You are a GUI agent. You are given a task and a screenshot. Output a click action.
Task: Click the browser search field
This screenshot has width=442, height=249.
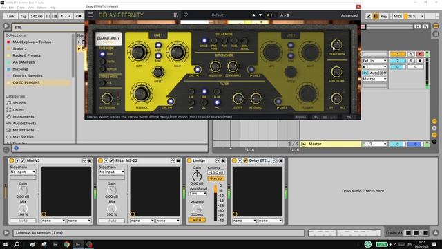pyautogui.click(x=48, y=27)
